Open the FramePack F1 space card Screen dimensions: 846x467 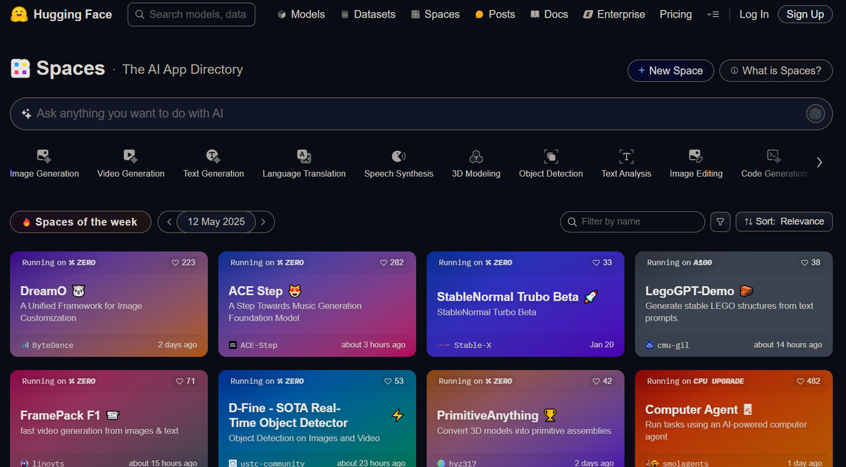tap(109, 418)
